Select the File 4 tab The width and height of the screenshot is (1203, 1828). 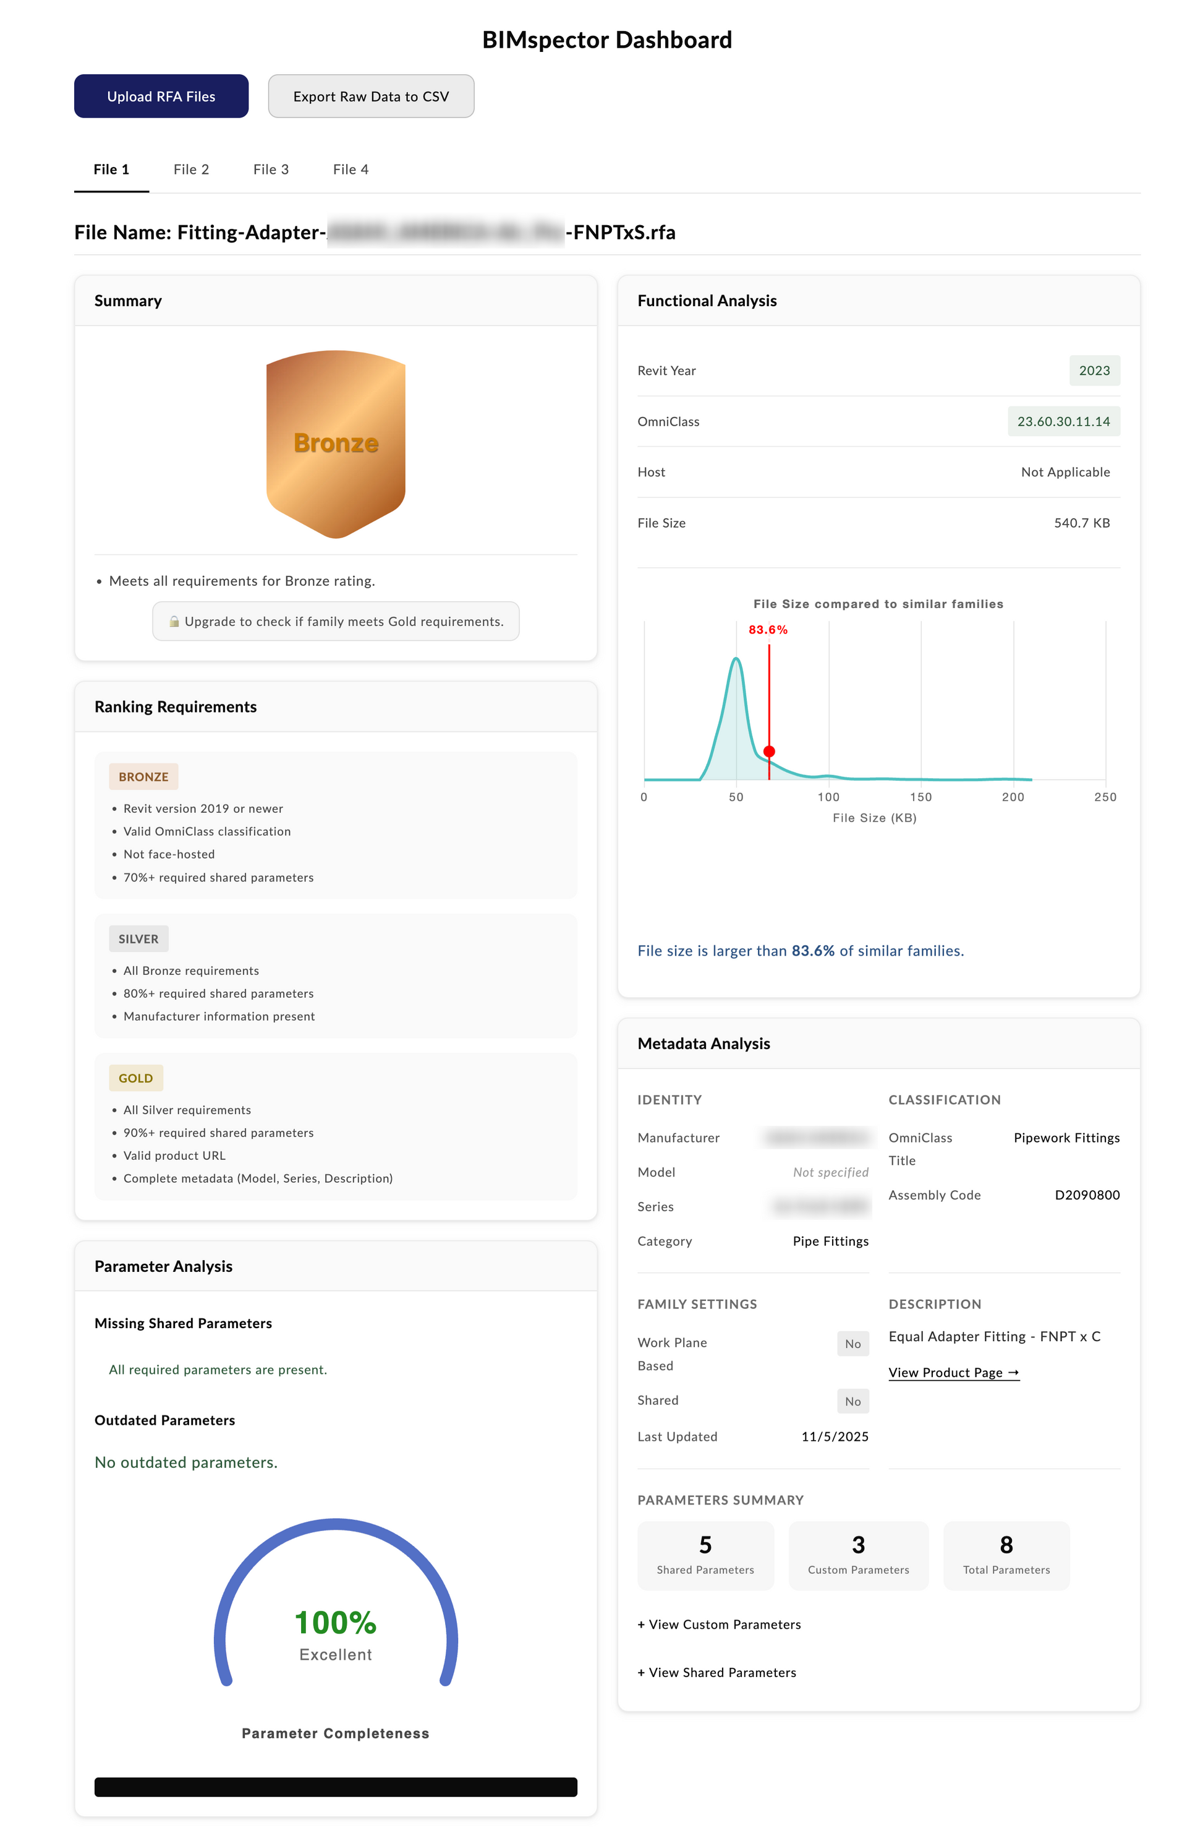coord(350,169)
